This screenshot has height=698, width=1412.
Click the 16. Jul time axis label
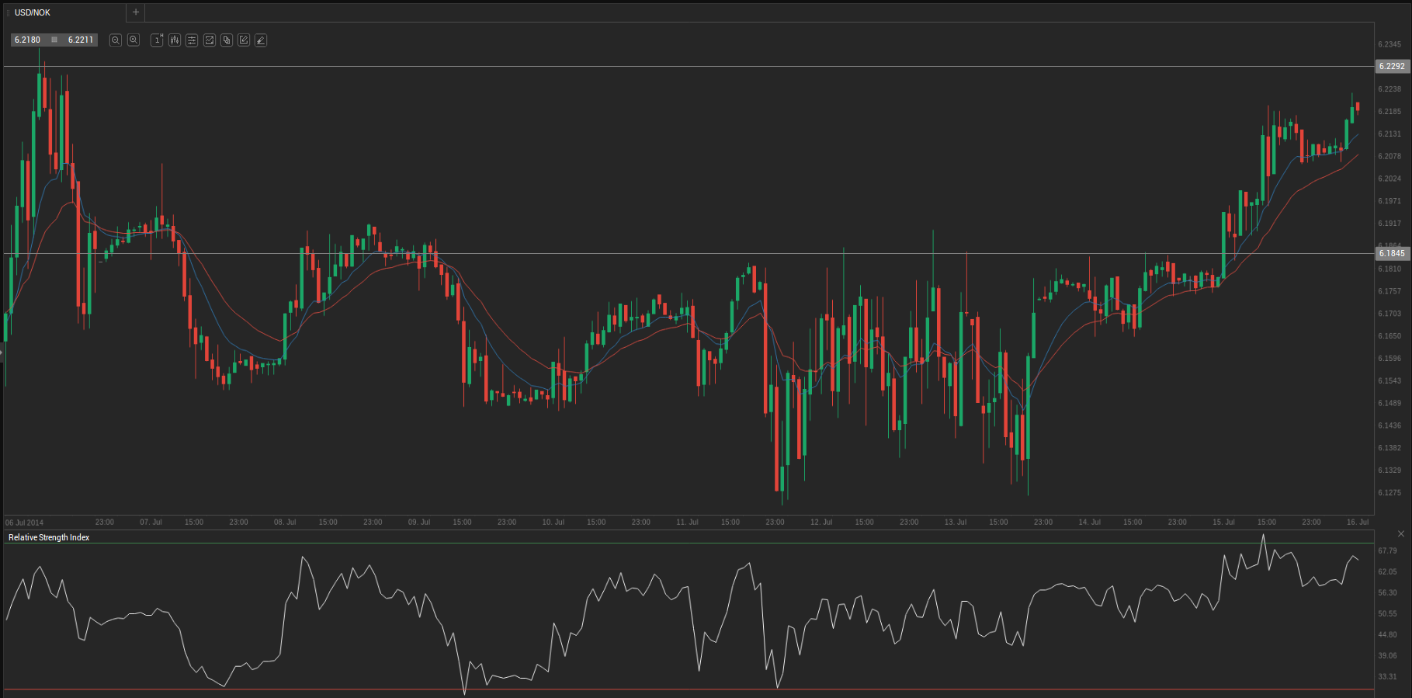click(1358, 523)
